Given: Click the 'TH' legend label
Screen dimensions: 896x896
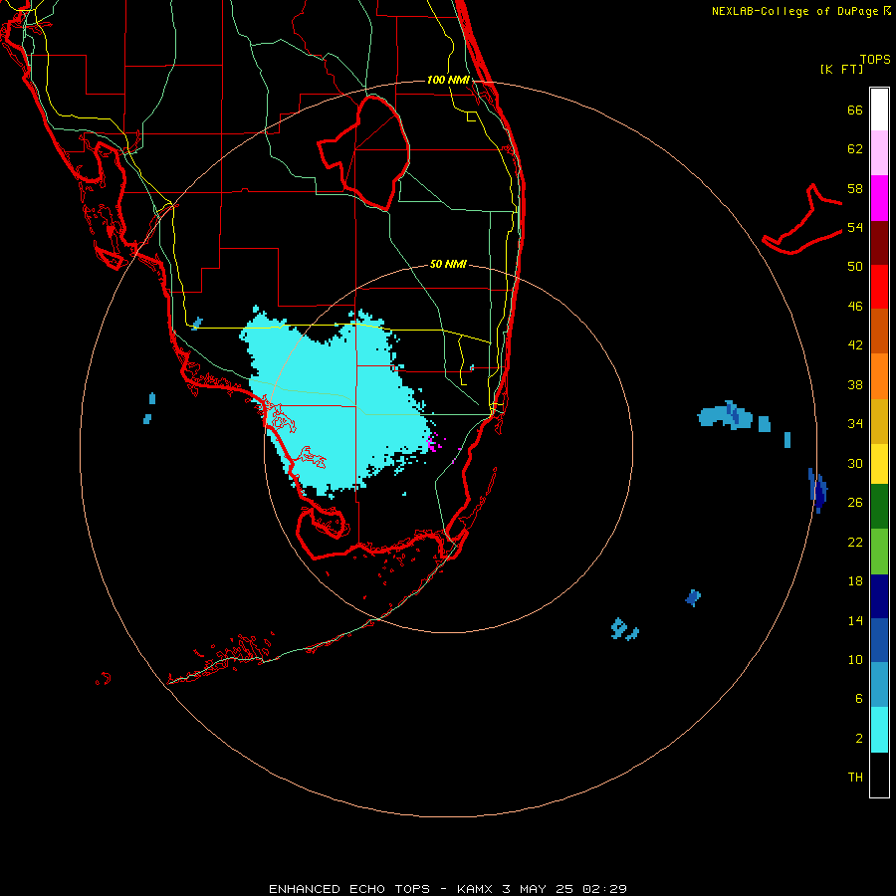Looking at the screenshot, I should (855, 778).
